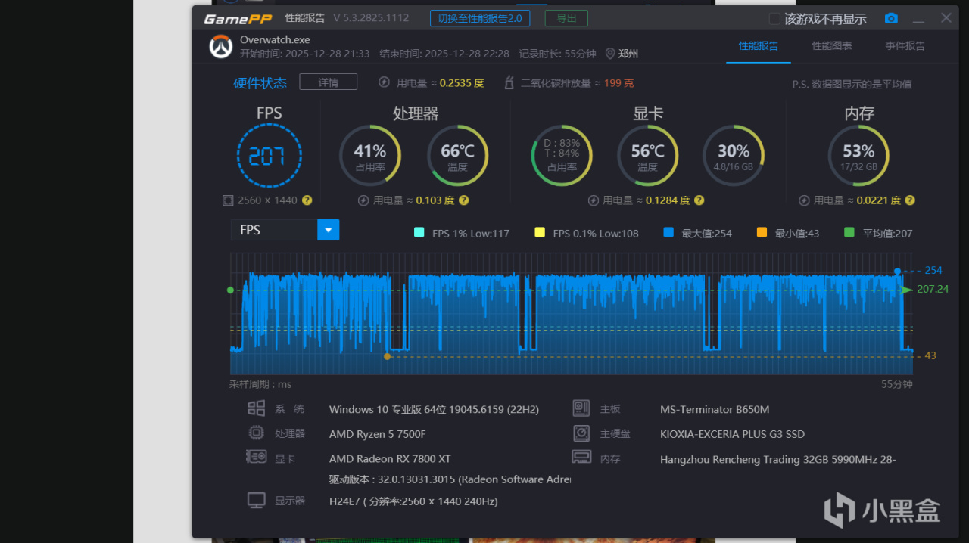This screenshot has height=543, width=969.
Task: Click the CO2 emission icon beside 二氧化碳排放量
Action: tap(509, 82)
